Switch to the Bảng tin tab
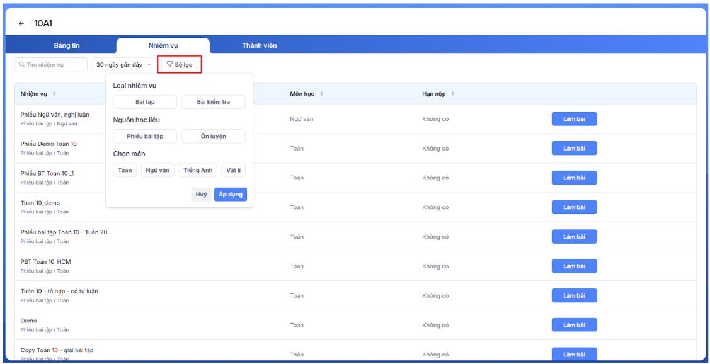710x364 pixels. [x=67, y=45]
